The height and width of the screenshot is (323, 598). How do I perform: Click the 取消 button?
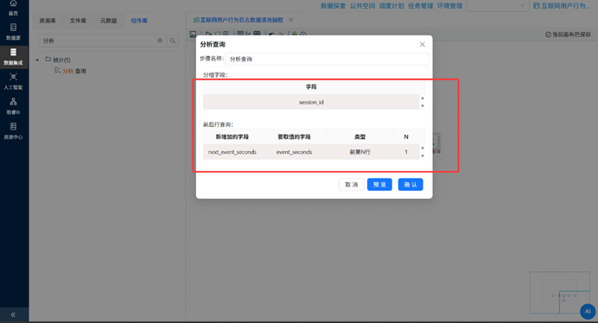pos(351,185)
